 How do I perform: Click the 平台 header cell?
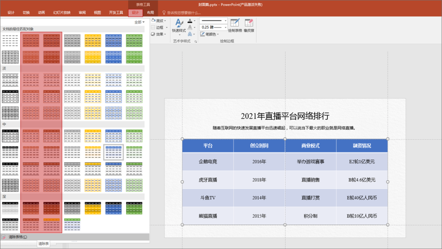[x=208, y=145]
